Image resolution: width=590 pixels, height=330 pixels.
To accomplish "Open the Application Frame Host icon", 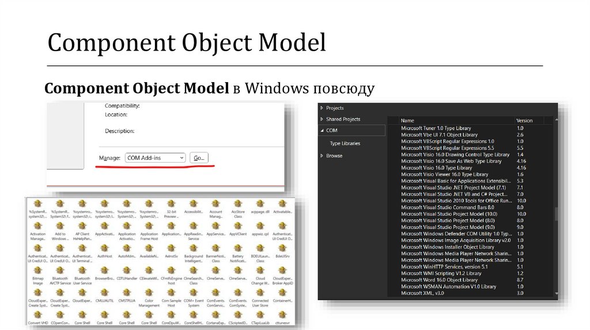I will click(149, 226).
